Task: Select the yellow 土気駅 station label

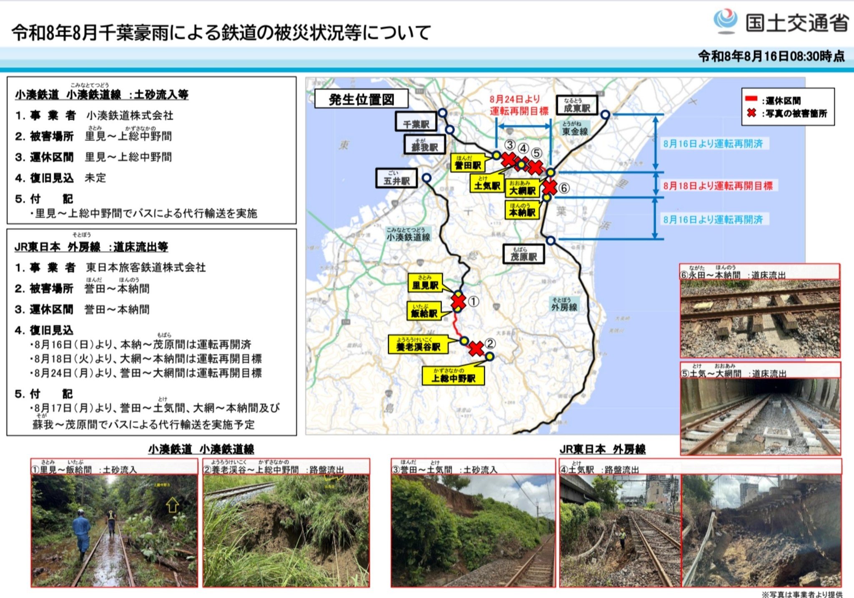Action: 487,183
